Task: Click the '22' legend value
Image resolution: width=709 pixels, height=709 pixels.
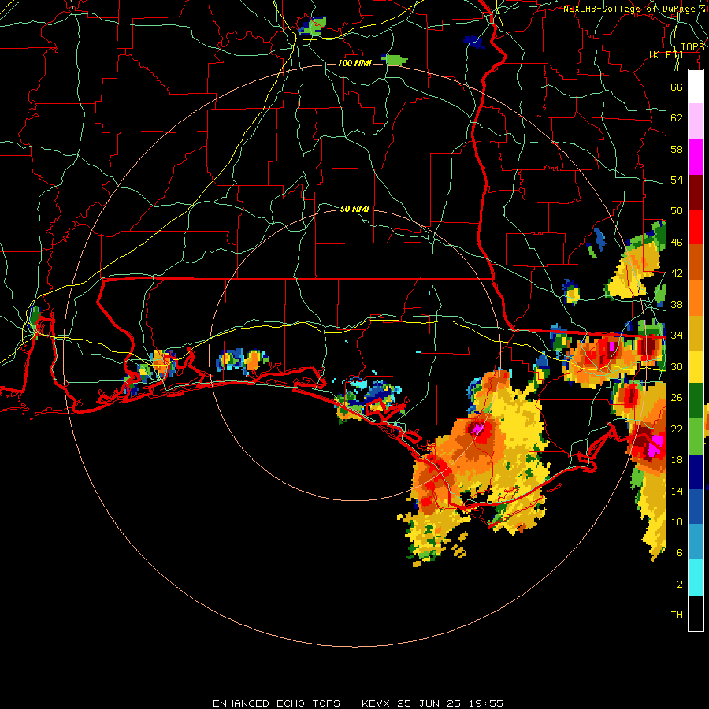Action: click(x=677, y=429)
